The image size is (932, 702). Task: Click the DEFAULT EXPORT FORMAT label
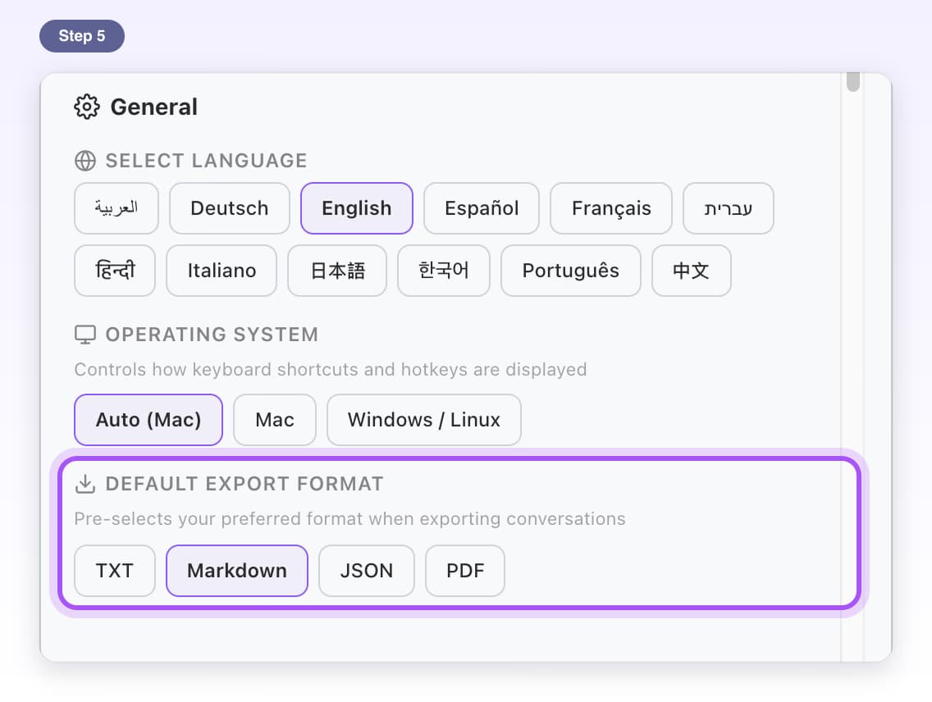[244, 484]
